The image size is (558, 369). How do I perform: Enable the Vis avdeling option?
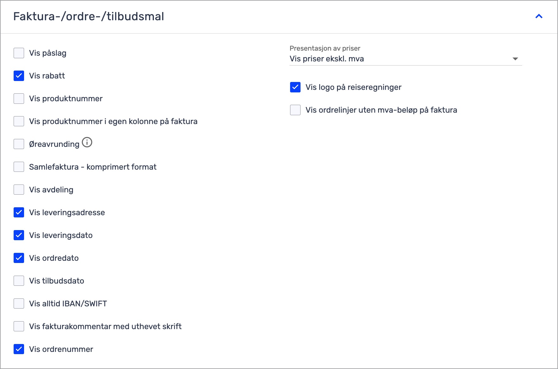click(19, 190)
